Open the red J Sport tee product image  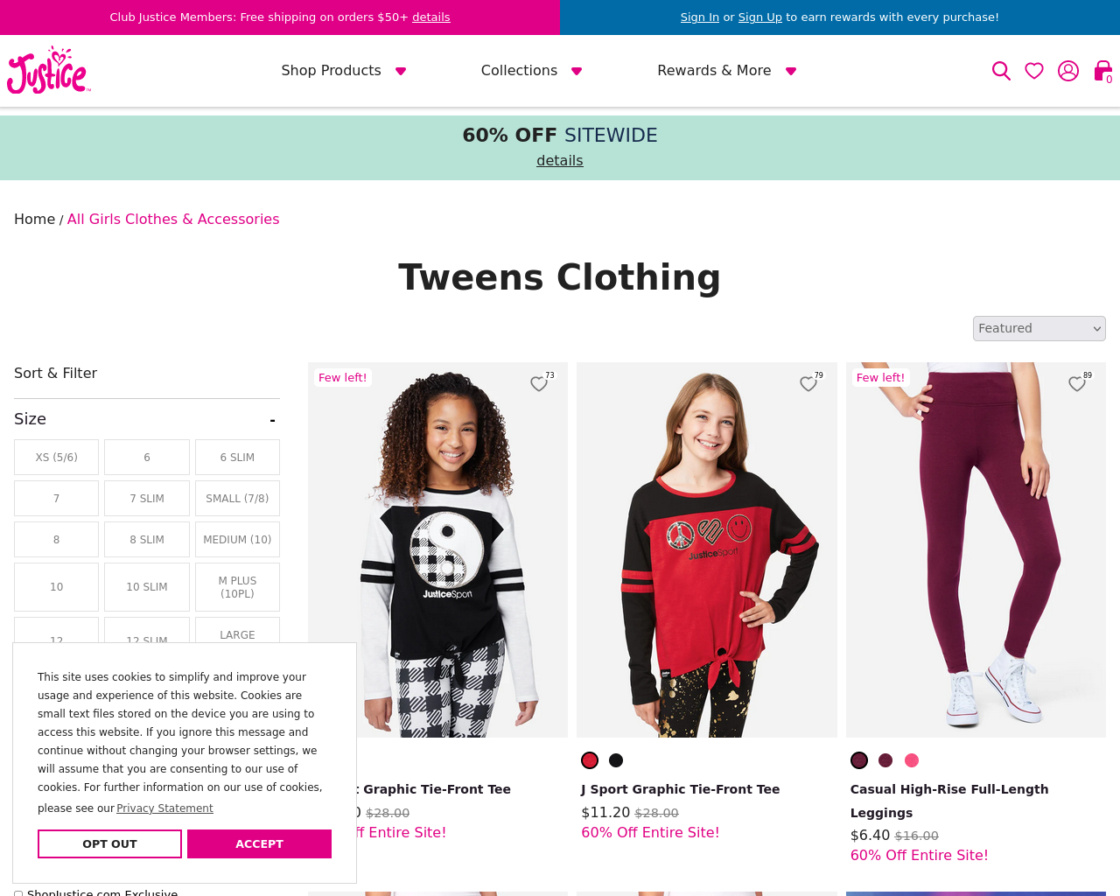coord(707,549)
